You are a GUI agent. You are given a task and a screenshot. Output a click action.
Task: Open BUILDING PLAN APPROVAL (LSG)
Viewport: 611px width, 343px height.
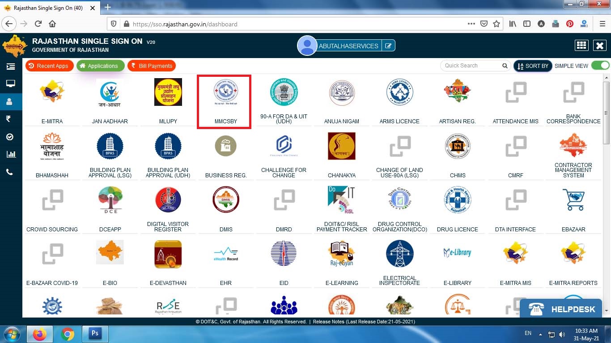coord(110,146)
